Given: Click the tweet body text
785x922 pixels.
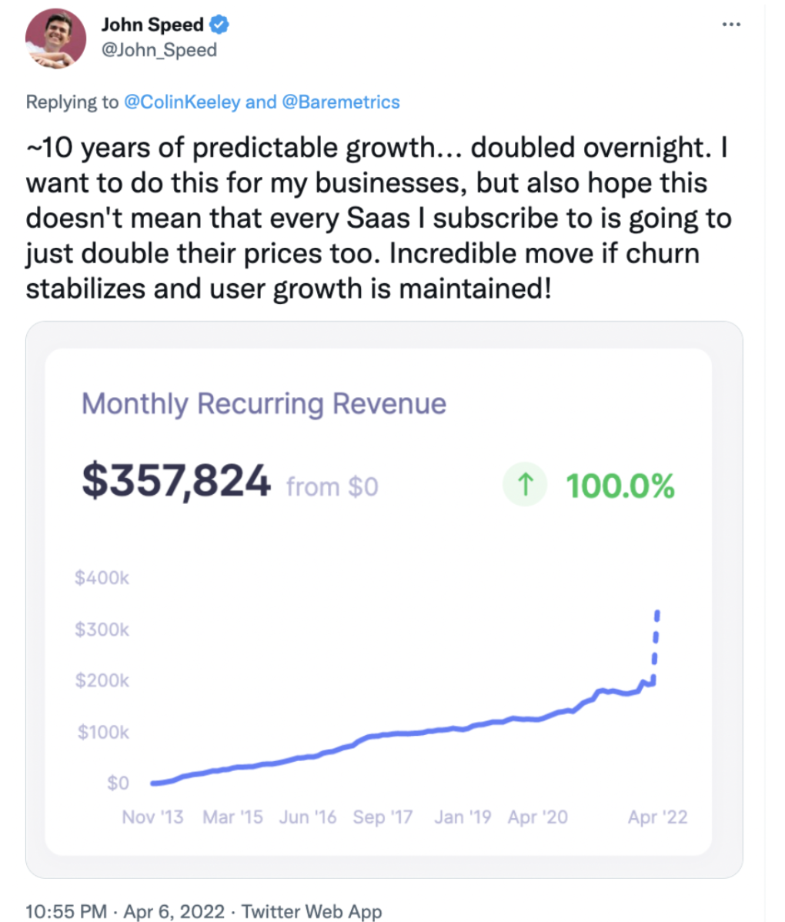Looking at the screenshot, I should tap(377, 219).
